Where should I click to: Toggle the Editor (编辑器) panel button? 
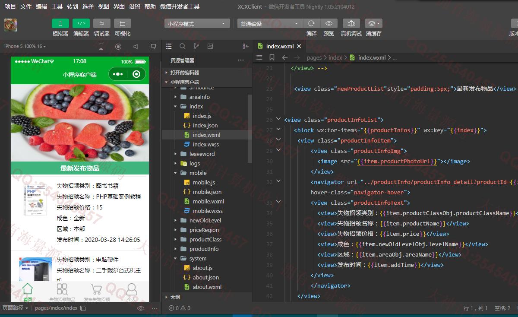(x=81, y=23)
